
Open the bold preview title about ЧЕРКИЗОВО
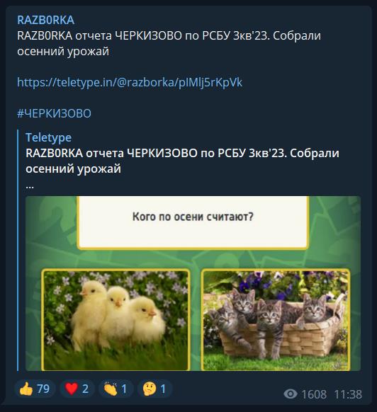[x=183, y=161]
